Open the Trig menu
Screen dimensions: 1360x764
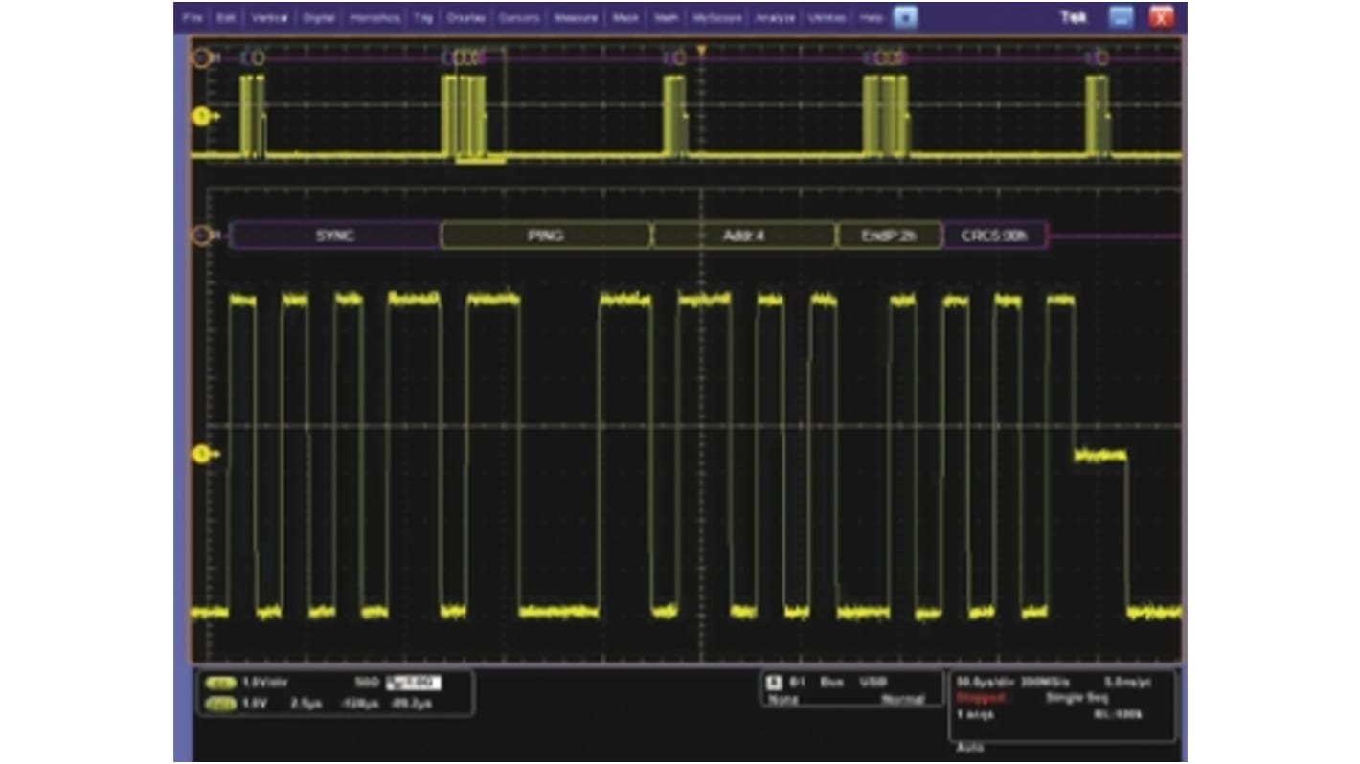pyautogui.click(x=421, y=16)
